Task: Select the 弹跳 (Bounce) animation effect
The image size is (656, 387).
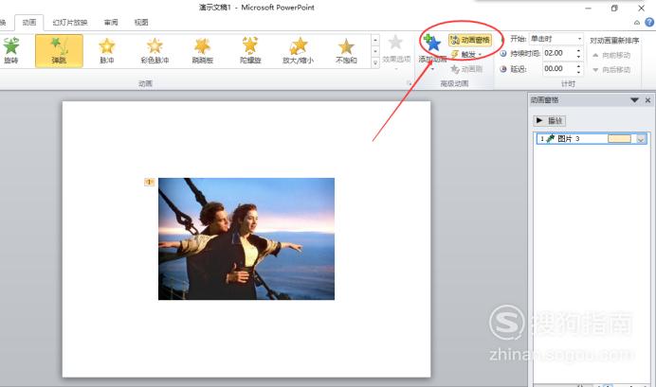Action: point(59,50)
